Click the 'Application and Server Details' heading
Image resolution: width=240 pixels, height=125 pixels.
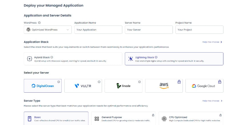(x=48, y=15)
